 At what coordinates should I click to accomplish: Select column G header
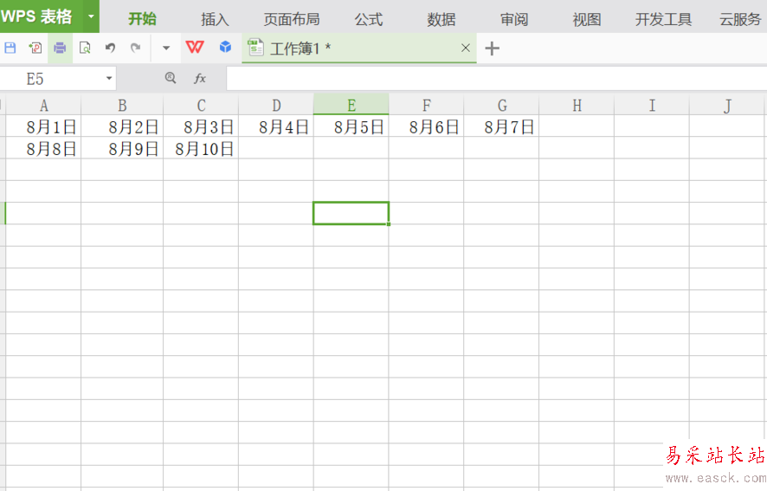coord(502,106)
